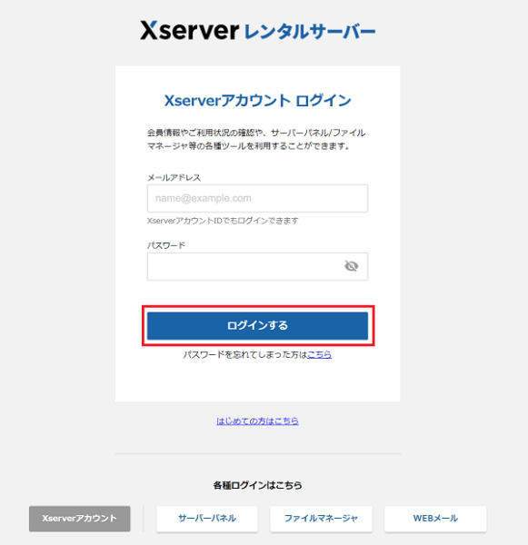The width and height of the screenshot is (528, 545).
Task: Click the Xserver レンタルサーバー logo
Action: tap(258, 31)
